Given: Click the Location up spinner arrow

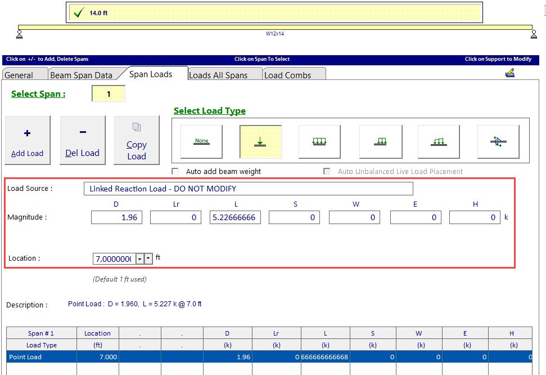Looking at the screenshot, I should tap(148, 259).
